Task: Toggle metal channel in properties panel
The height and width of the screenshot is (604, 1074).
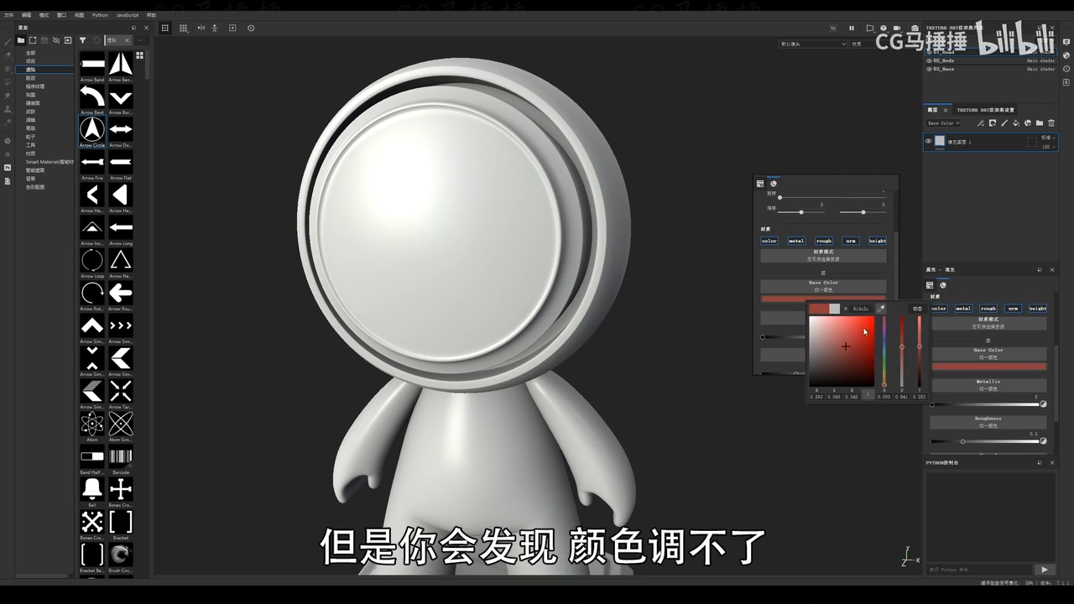Action: pyautogui.click(x=963, y=308)
